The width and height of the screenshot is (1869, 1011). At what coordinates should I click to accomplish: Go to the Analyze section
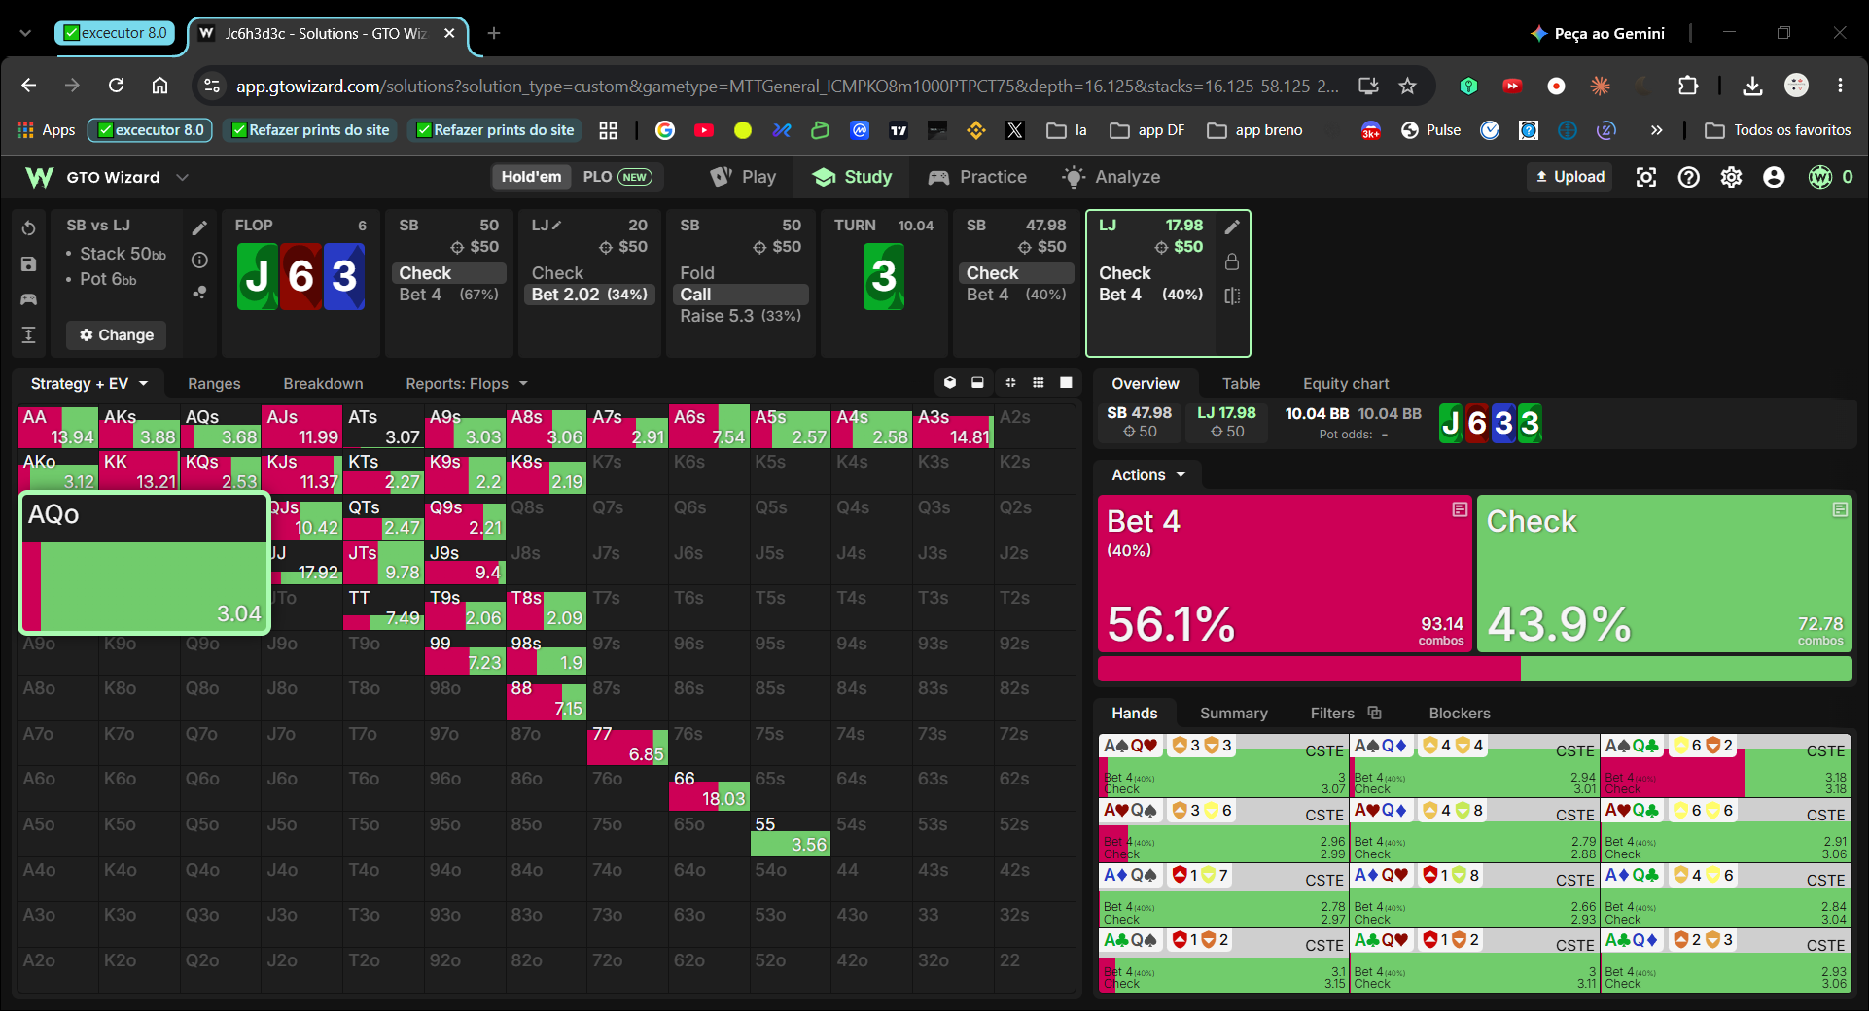(x=1111, y=177)
